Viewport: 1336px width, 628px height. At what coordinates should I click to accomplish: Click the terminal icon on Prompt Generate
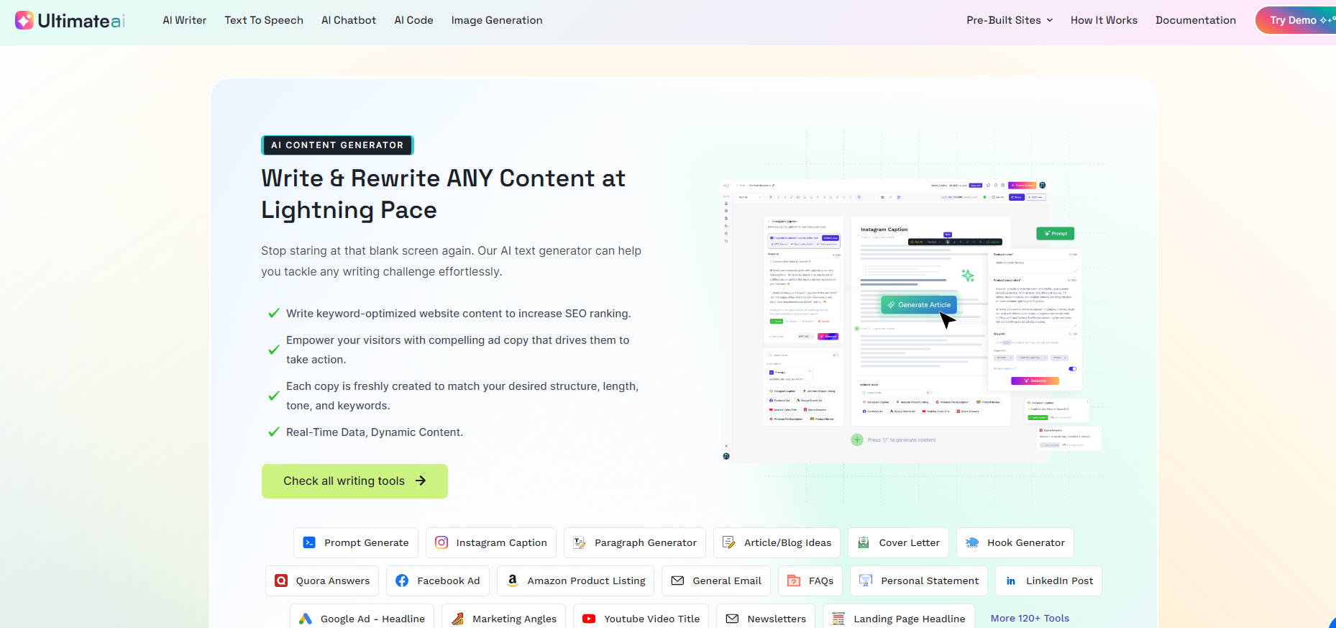pos(309,542)
